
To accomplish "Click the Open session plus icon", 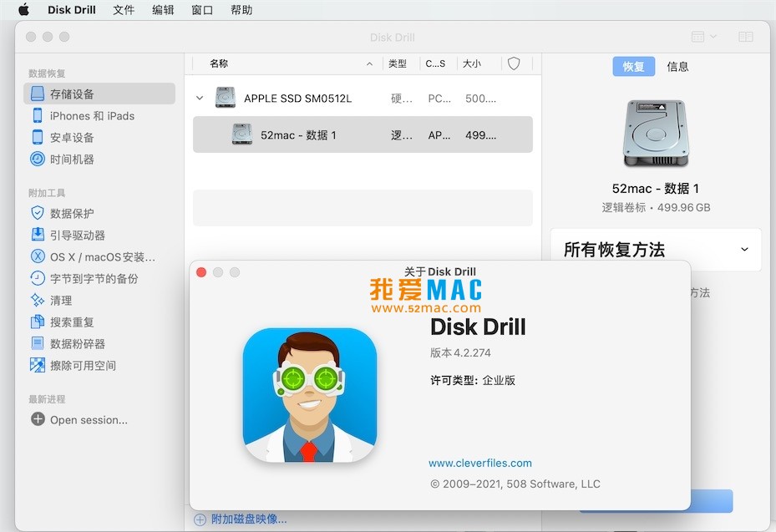I will coord(38,419).
